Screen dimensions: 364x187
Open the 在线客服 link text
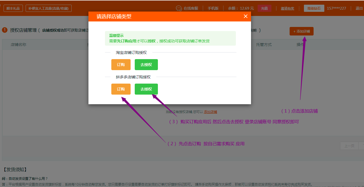click(x=191, y=8)
